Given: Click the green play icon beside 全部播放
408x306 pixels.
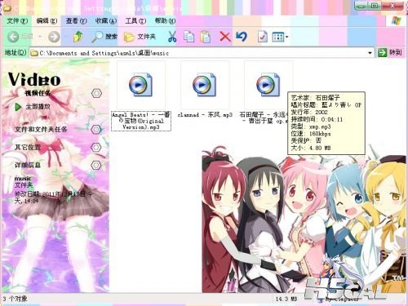Looking at the screenshot, I should point(18,107).
